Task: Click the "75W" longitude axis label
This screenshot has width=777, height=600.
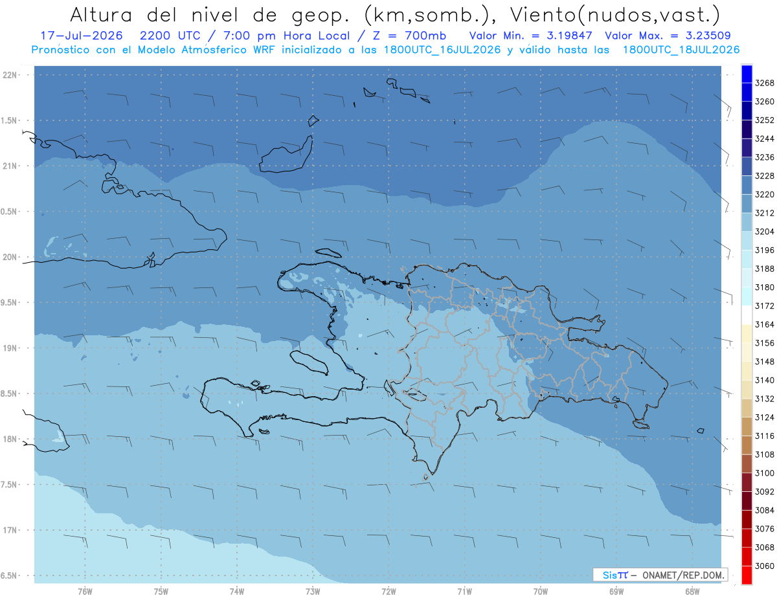Action: pos(161,591)
